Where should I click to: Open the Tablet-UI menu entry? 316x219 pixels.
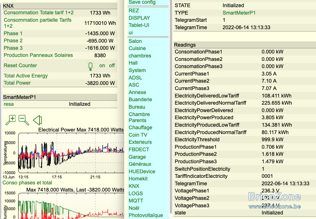coord(139,25)
